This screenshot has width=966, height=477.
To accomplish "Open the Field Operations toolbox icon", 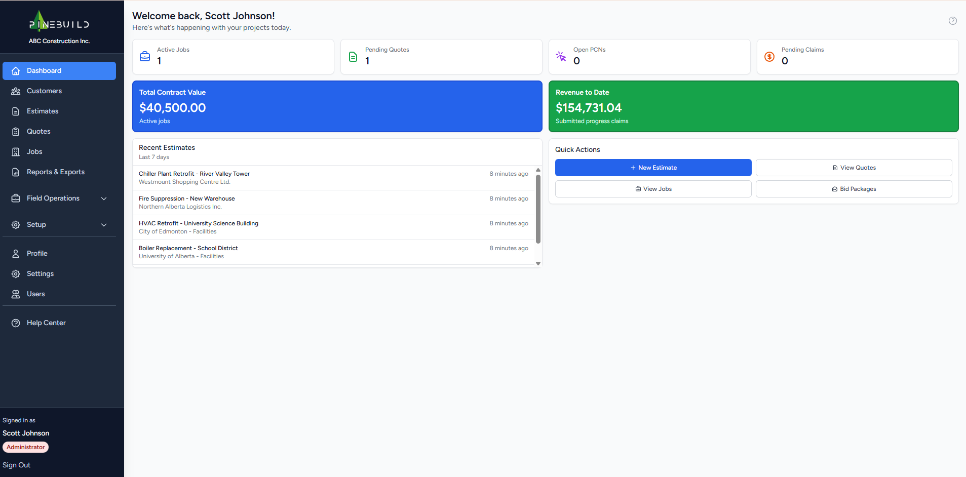I will (x=16, y=198).
